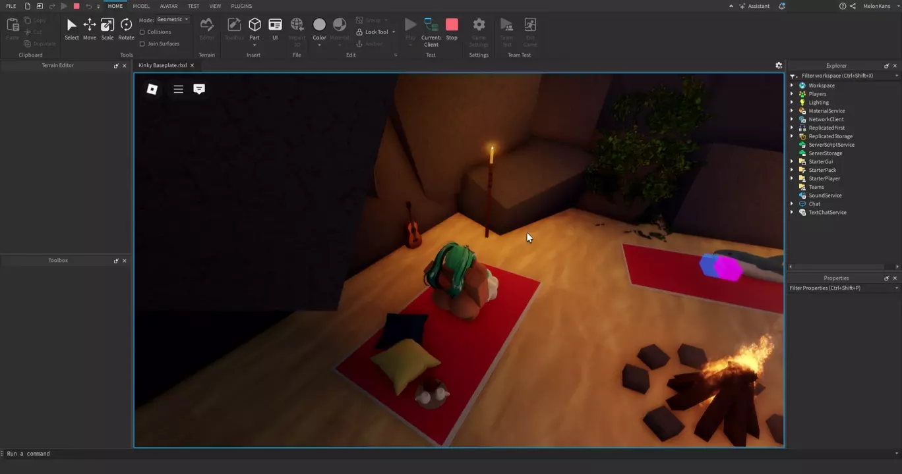Open the PLUGINS ribbon tab

tap(241, 6)
